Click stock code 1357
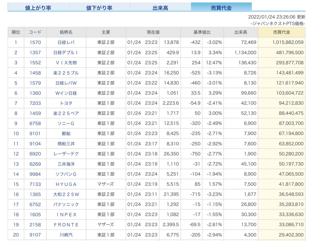The height and width of the screenshot is (241, 318). tap(35, 52)
